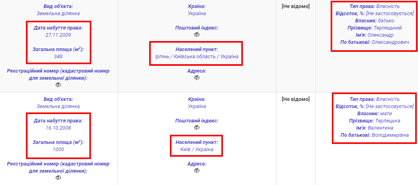418x185 pixels.
Task: Click 'Ірпінь / Київська область / Україна' text
Action: click(x=197, y=56)
